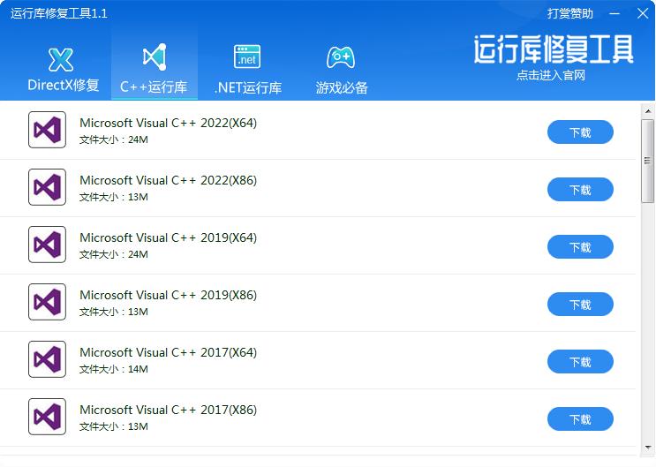Select the text Microsoft Visual C++ 2022(X86)
The image size is (656, 467).
[x=168, y=180]
